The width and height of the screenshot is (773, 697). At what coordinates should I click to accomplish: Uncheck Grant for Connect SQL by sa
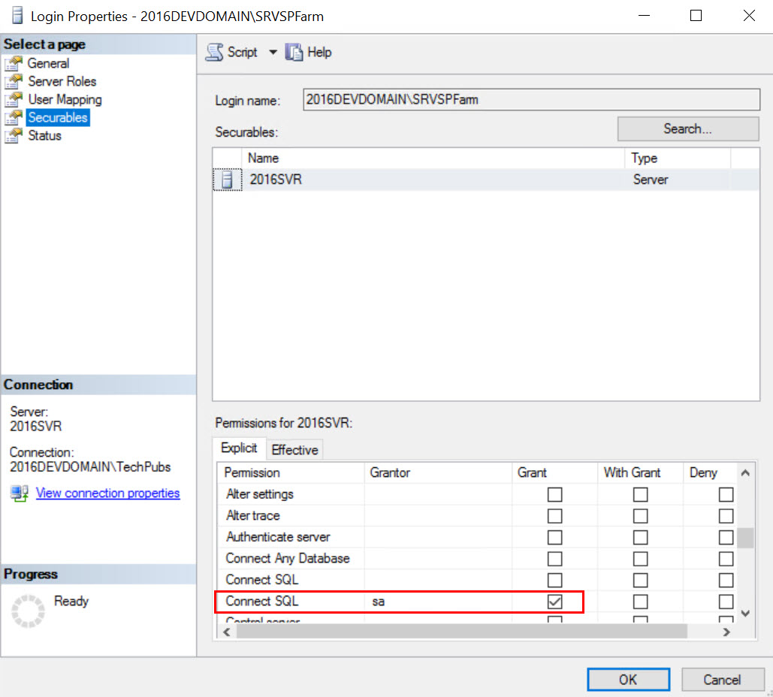(554, 602)
